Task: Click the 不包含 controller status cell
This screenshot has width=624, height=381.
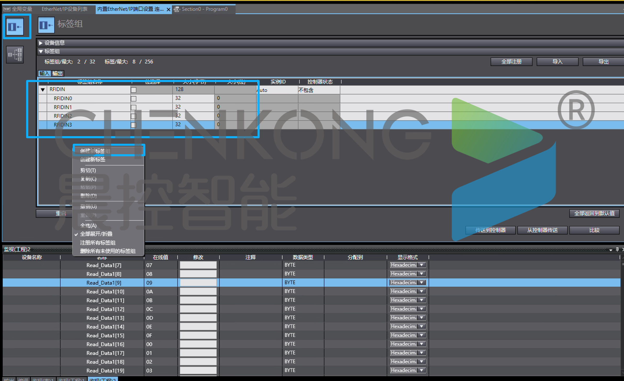Action: click(319, 90)
